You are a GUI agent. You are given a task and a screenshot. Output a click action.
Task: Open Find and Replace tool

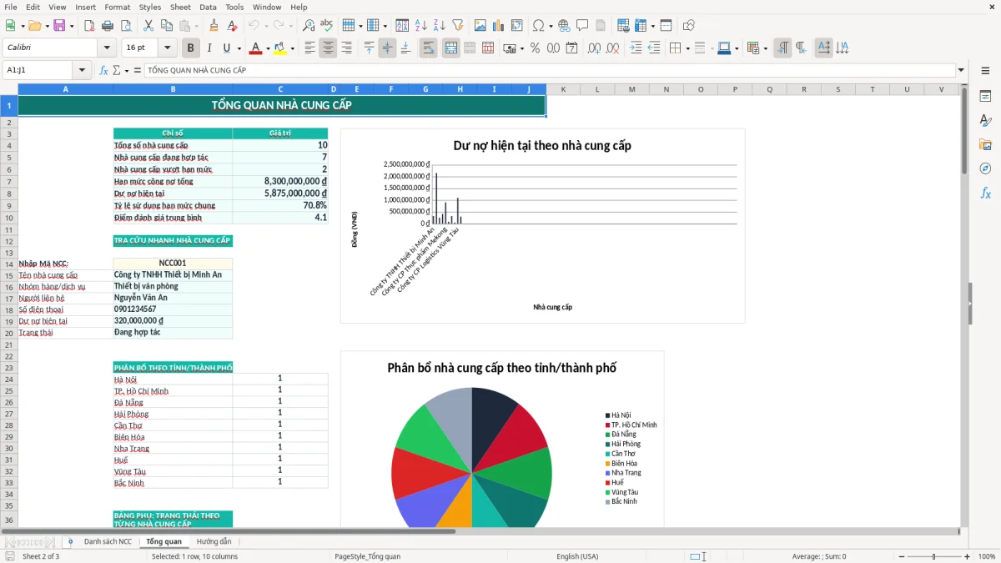tap(309, 26)
